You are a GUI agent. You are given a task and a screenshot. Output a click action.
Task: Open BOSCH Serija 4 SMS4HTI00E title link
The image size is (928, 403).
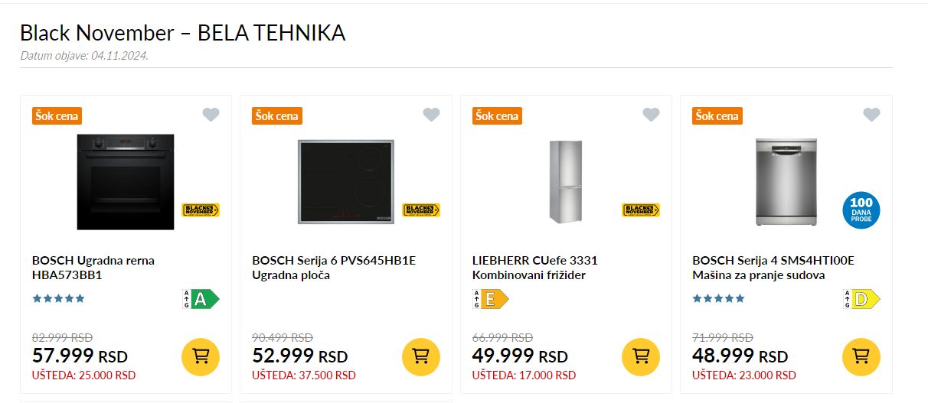click(773, 268)
